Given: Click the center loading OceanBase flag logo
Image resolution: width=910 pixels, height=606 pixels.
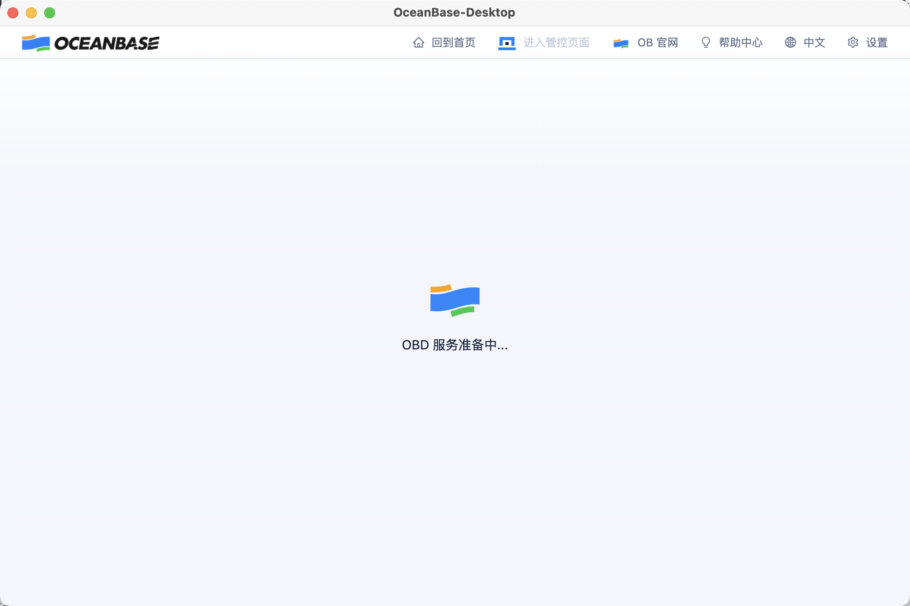Looking at the screenshot, I should click(455, 300).
